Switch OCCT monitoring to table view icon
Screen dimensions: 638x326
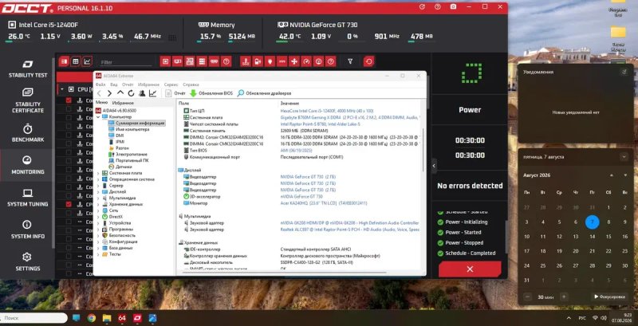(x=75, y=62)
